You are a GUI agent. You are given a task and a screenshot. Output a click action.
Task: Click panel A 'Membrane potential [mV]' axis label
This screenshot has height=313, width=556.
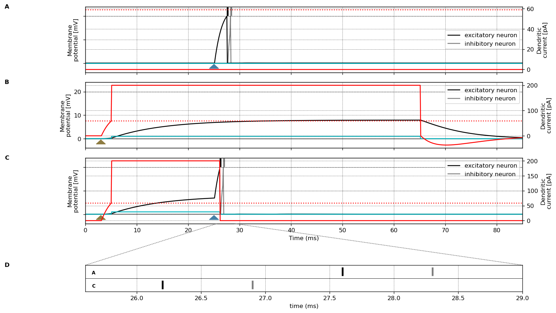tap(73, 40)
